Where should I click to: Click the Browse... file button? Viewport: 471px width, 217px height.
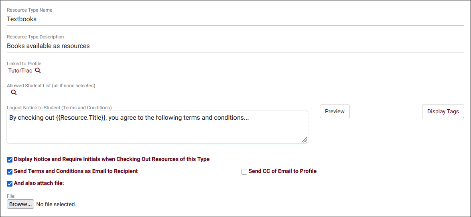[20, 204]
